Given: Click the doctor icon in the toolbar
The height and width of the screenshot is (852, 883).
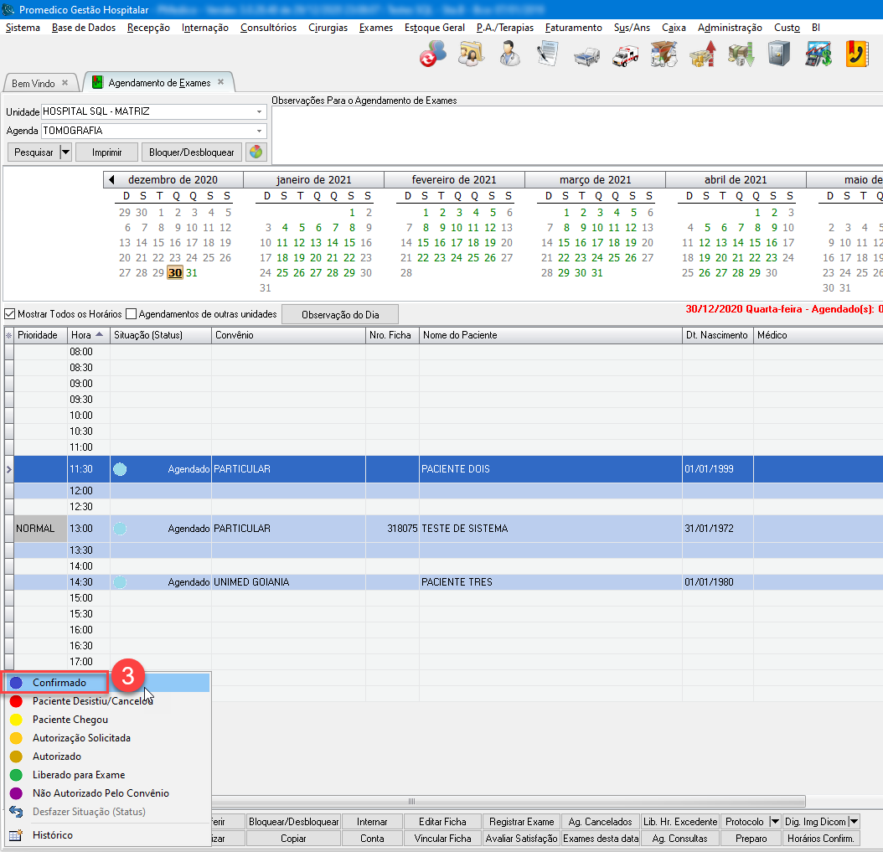Looking at the screenshot, I should pos(509,54).
